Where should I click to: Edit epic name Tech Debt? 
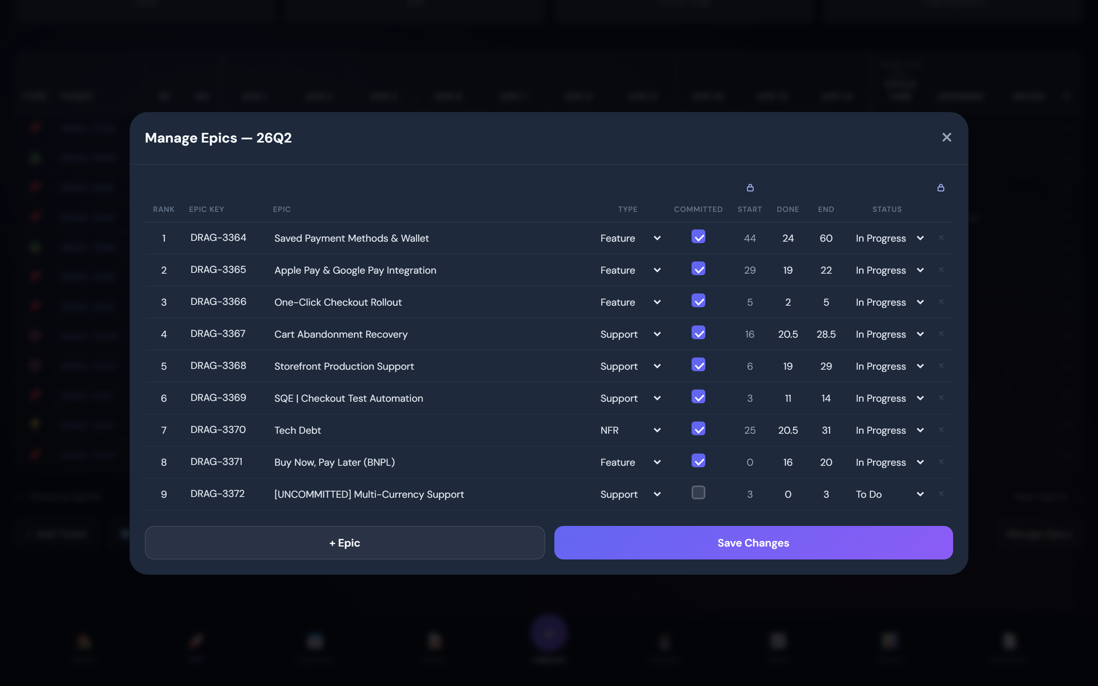(298, 430)
